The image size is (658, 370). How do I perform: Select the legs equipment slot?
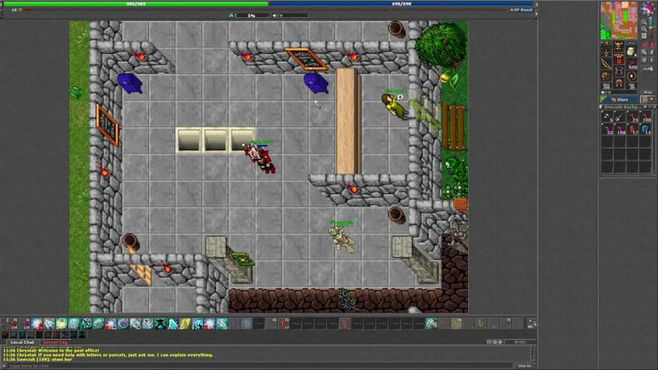coord(619,71)
